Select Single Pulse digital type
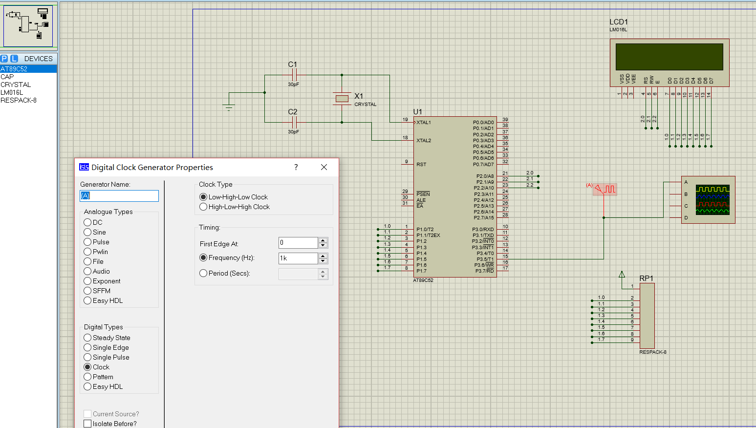This screenshot has width=756, height=428. [87, 357]
